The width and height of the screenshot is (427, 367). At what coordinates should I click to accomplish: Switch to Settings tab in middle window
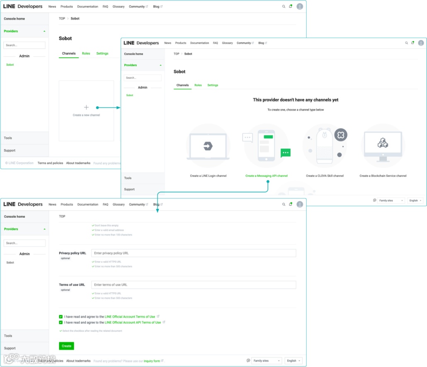point(213,85)
